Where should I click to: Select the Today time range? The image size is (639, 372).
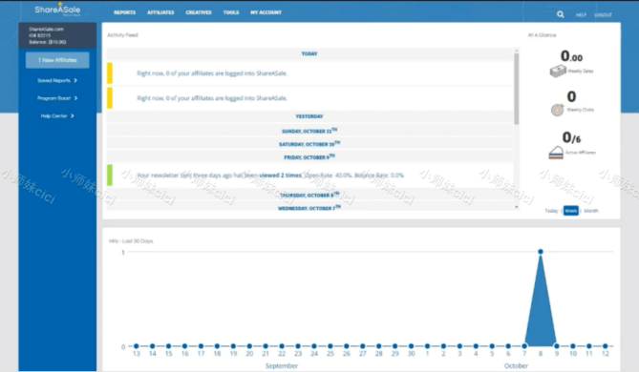[551, 211]
